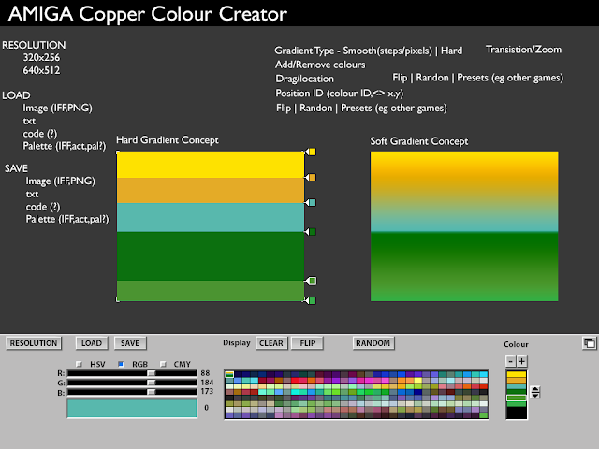Click Image (IFF,PNG) under LOAD

coord(58,109)
